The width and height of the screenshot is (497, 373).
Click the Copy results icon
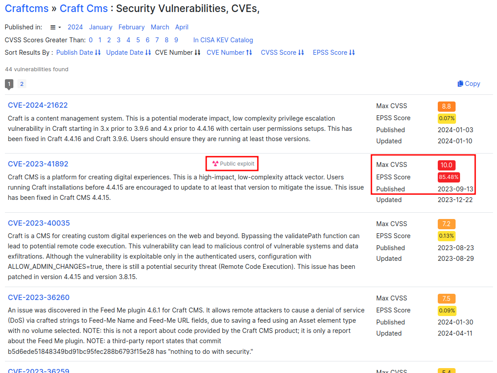coord(460,84)
